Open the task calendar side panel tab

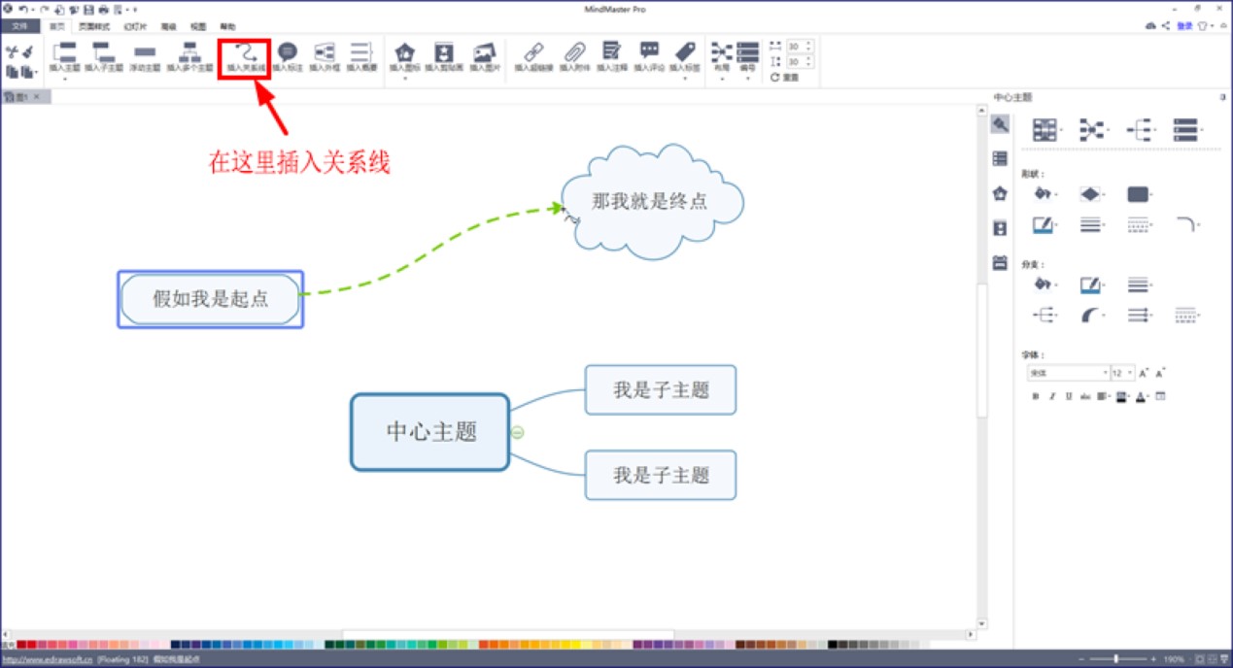point(1000,263)
